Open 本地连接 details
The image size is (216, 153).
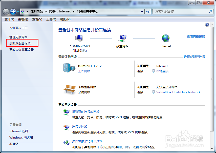(162, 71)
